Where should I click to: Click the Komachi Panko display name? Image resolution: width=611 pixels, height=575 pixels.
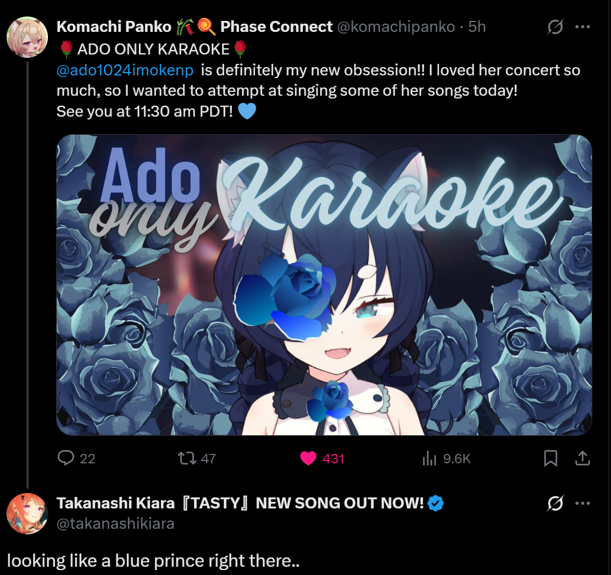click(x=114, y=27)
